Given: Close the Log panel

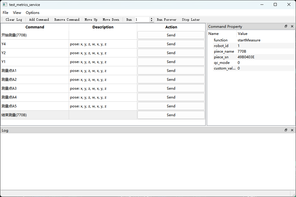Looking at the screenshot, I should (x=292, y=130).
